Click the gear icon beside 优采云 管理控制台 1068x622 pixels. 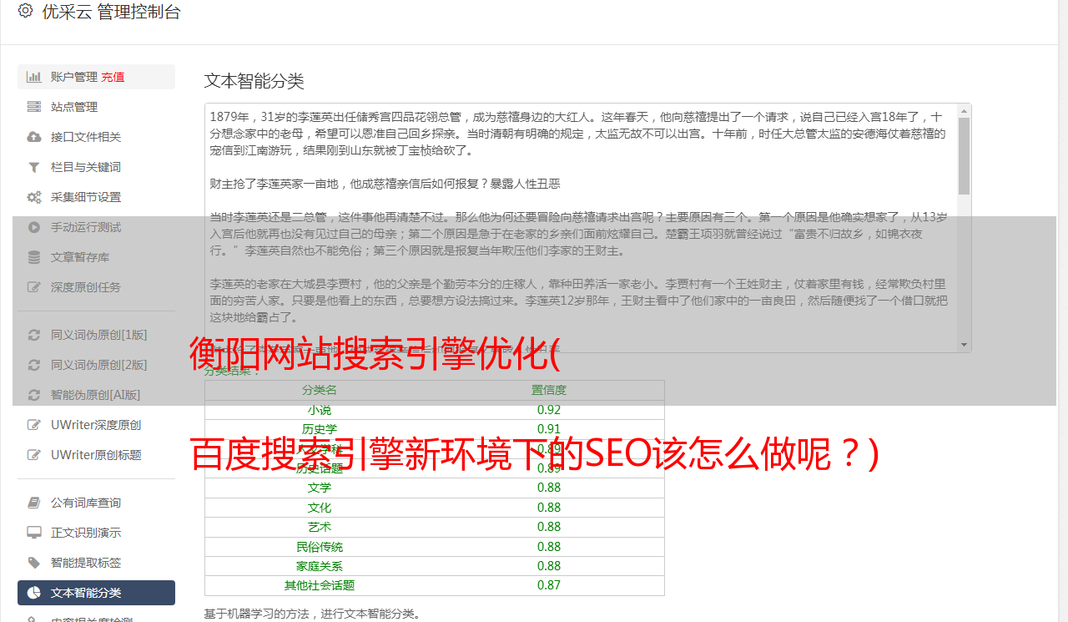click(x=25, y=11)
